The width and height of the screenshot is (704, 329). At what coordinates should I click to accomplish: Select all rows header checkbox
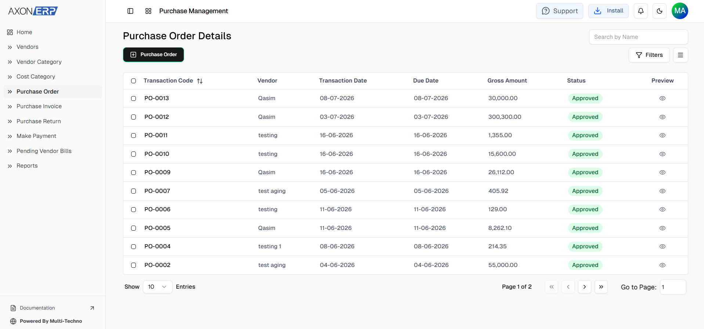(x=133, y=81)
